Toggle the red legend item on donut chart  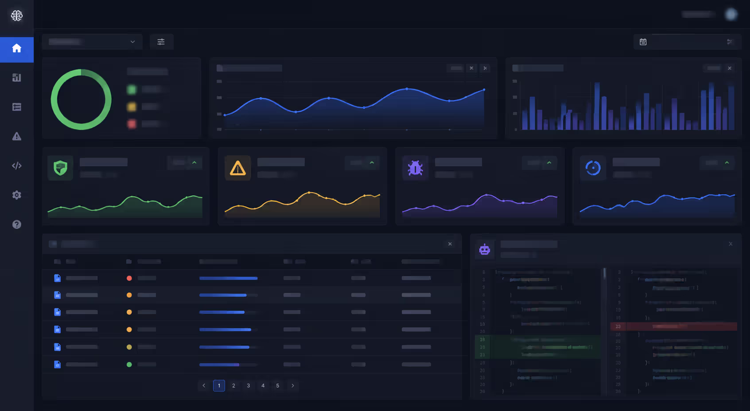tap(132, 124)
